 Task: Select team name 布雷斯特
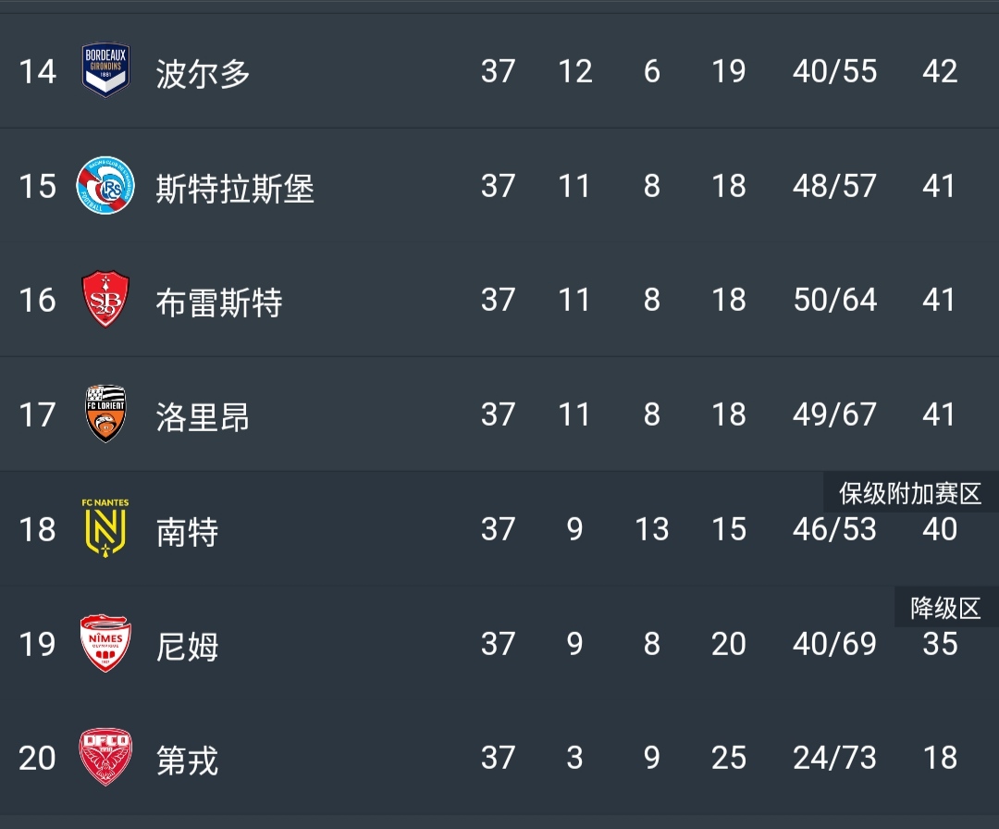219,303
